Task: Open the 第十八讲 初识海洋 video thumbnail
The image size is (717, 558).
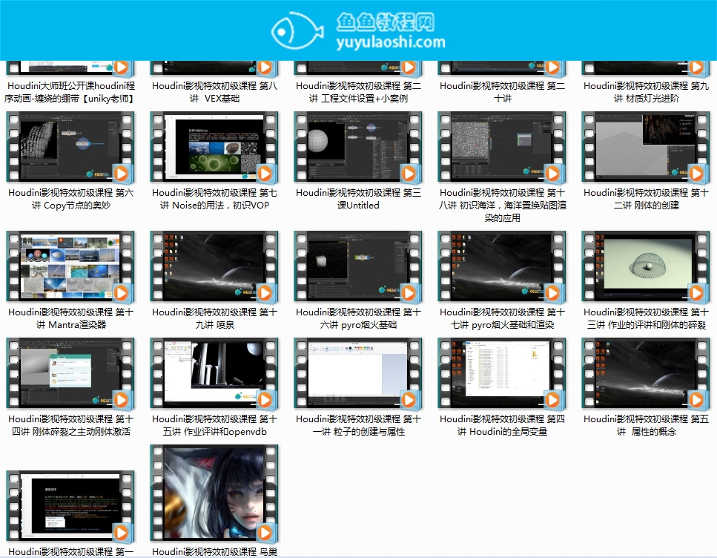Action: tap(502, 147)
